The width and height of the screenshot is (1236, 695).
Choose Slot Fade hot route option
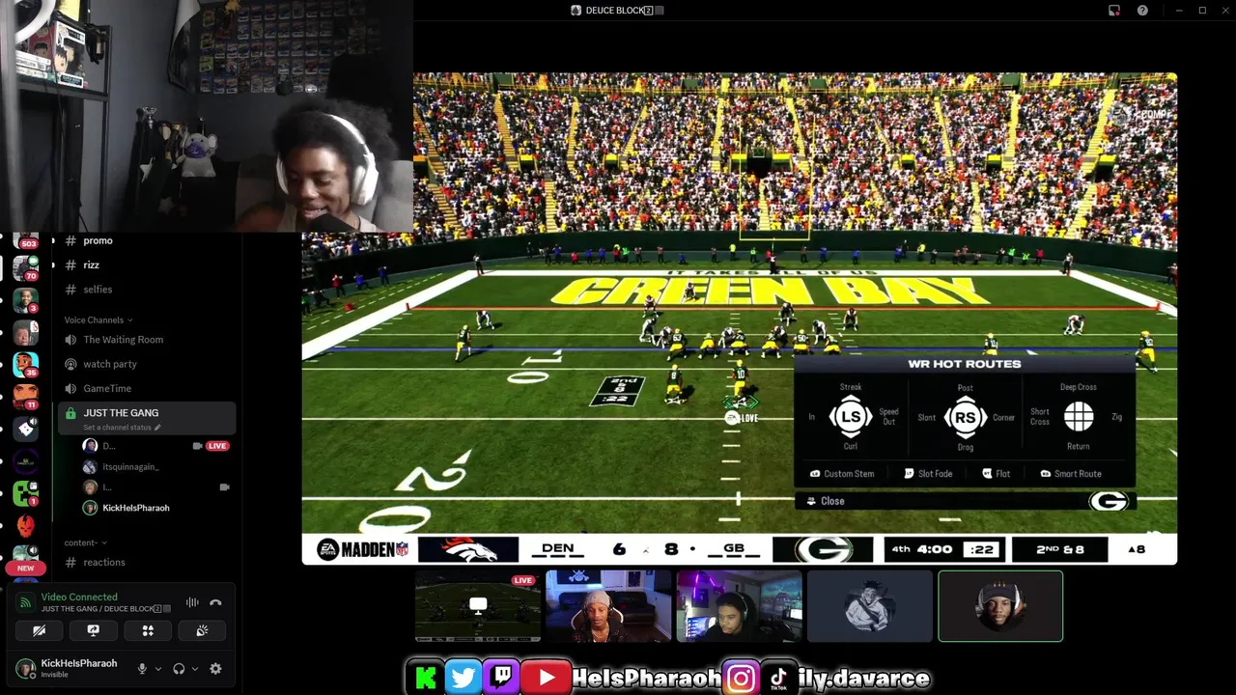tap(928, 474)
